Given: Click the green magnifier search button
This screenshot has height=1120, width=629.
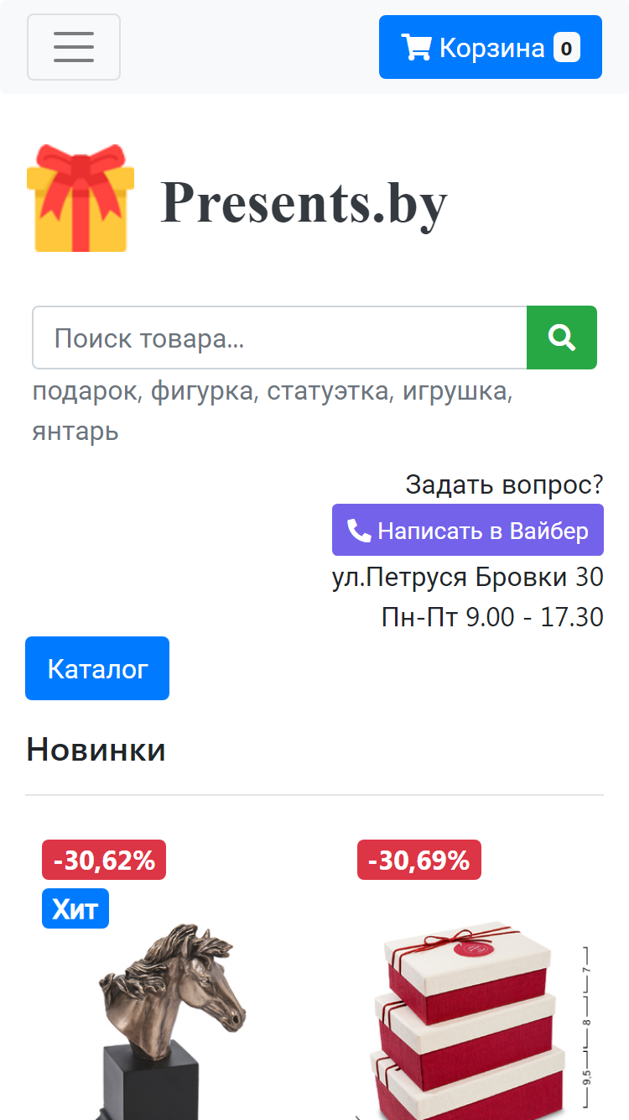Looking at the screenshot, I should (x=562, y=338).
